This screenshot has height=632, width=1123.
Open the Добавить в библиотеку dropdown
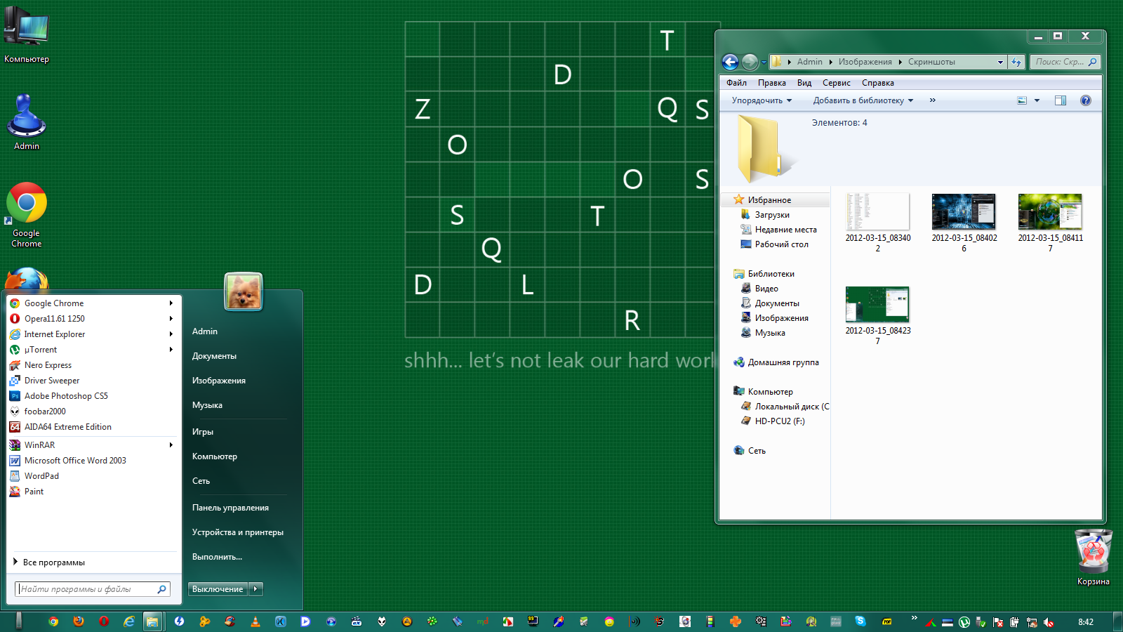pyautogui.click(x=863, y=100)
